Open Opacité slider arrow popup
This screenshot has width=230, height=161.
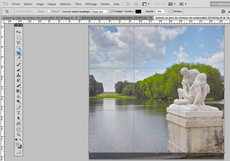(x=166, y=11)
